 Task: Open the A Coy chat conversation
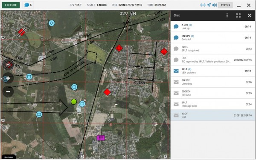(212, 26)
